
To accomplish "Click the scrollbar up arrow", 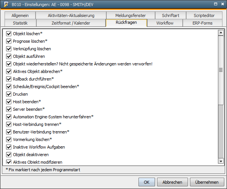I will pyautogui.click(x=221, y=33).
